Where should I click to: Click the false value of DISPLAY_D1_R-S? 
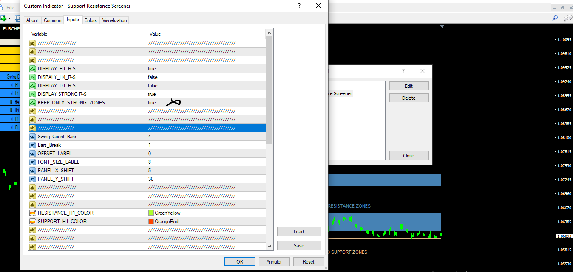click(153, 86)
